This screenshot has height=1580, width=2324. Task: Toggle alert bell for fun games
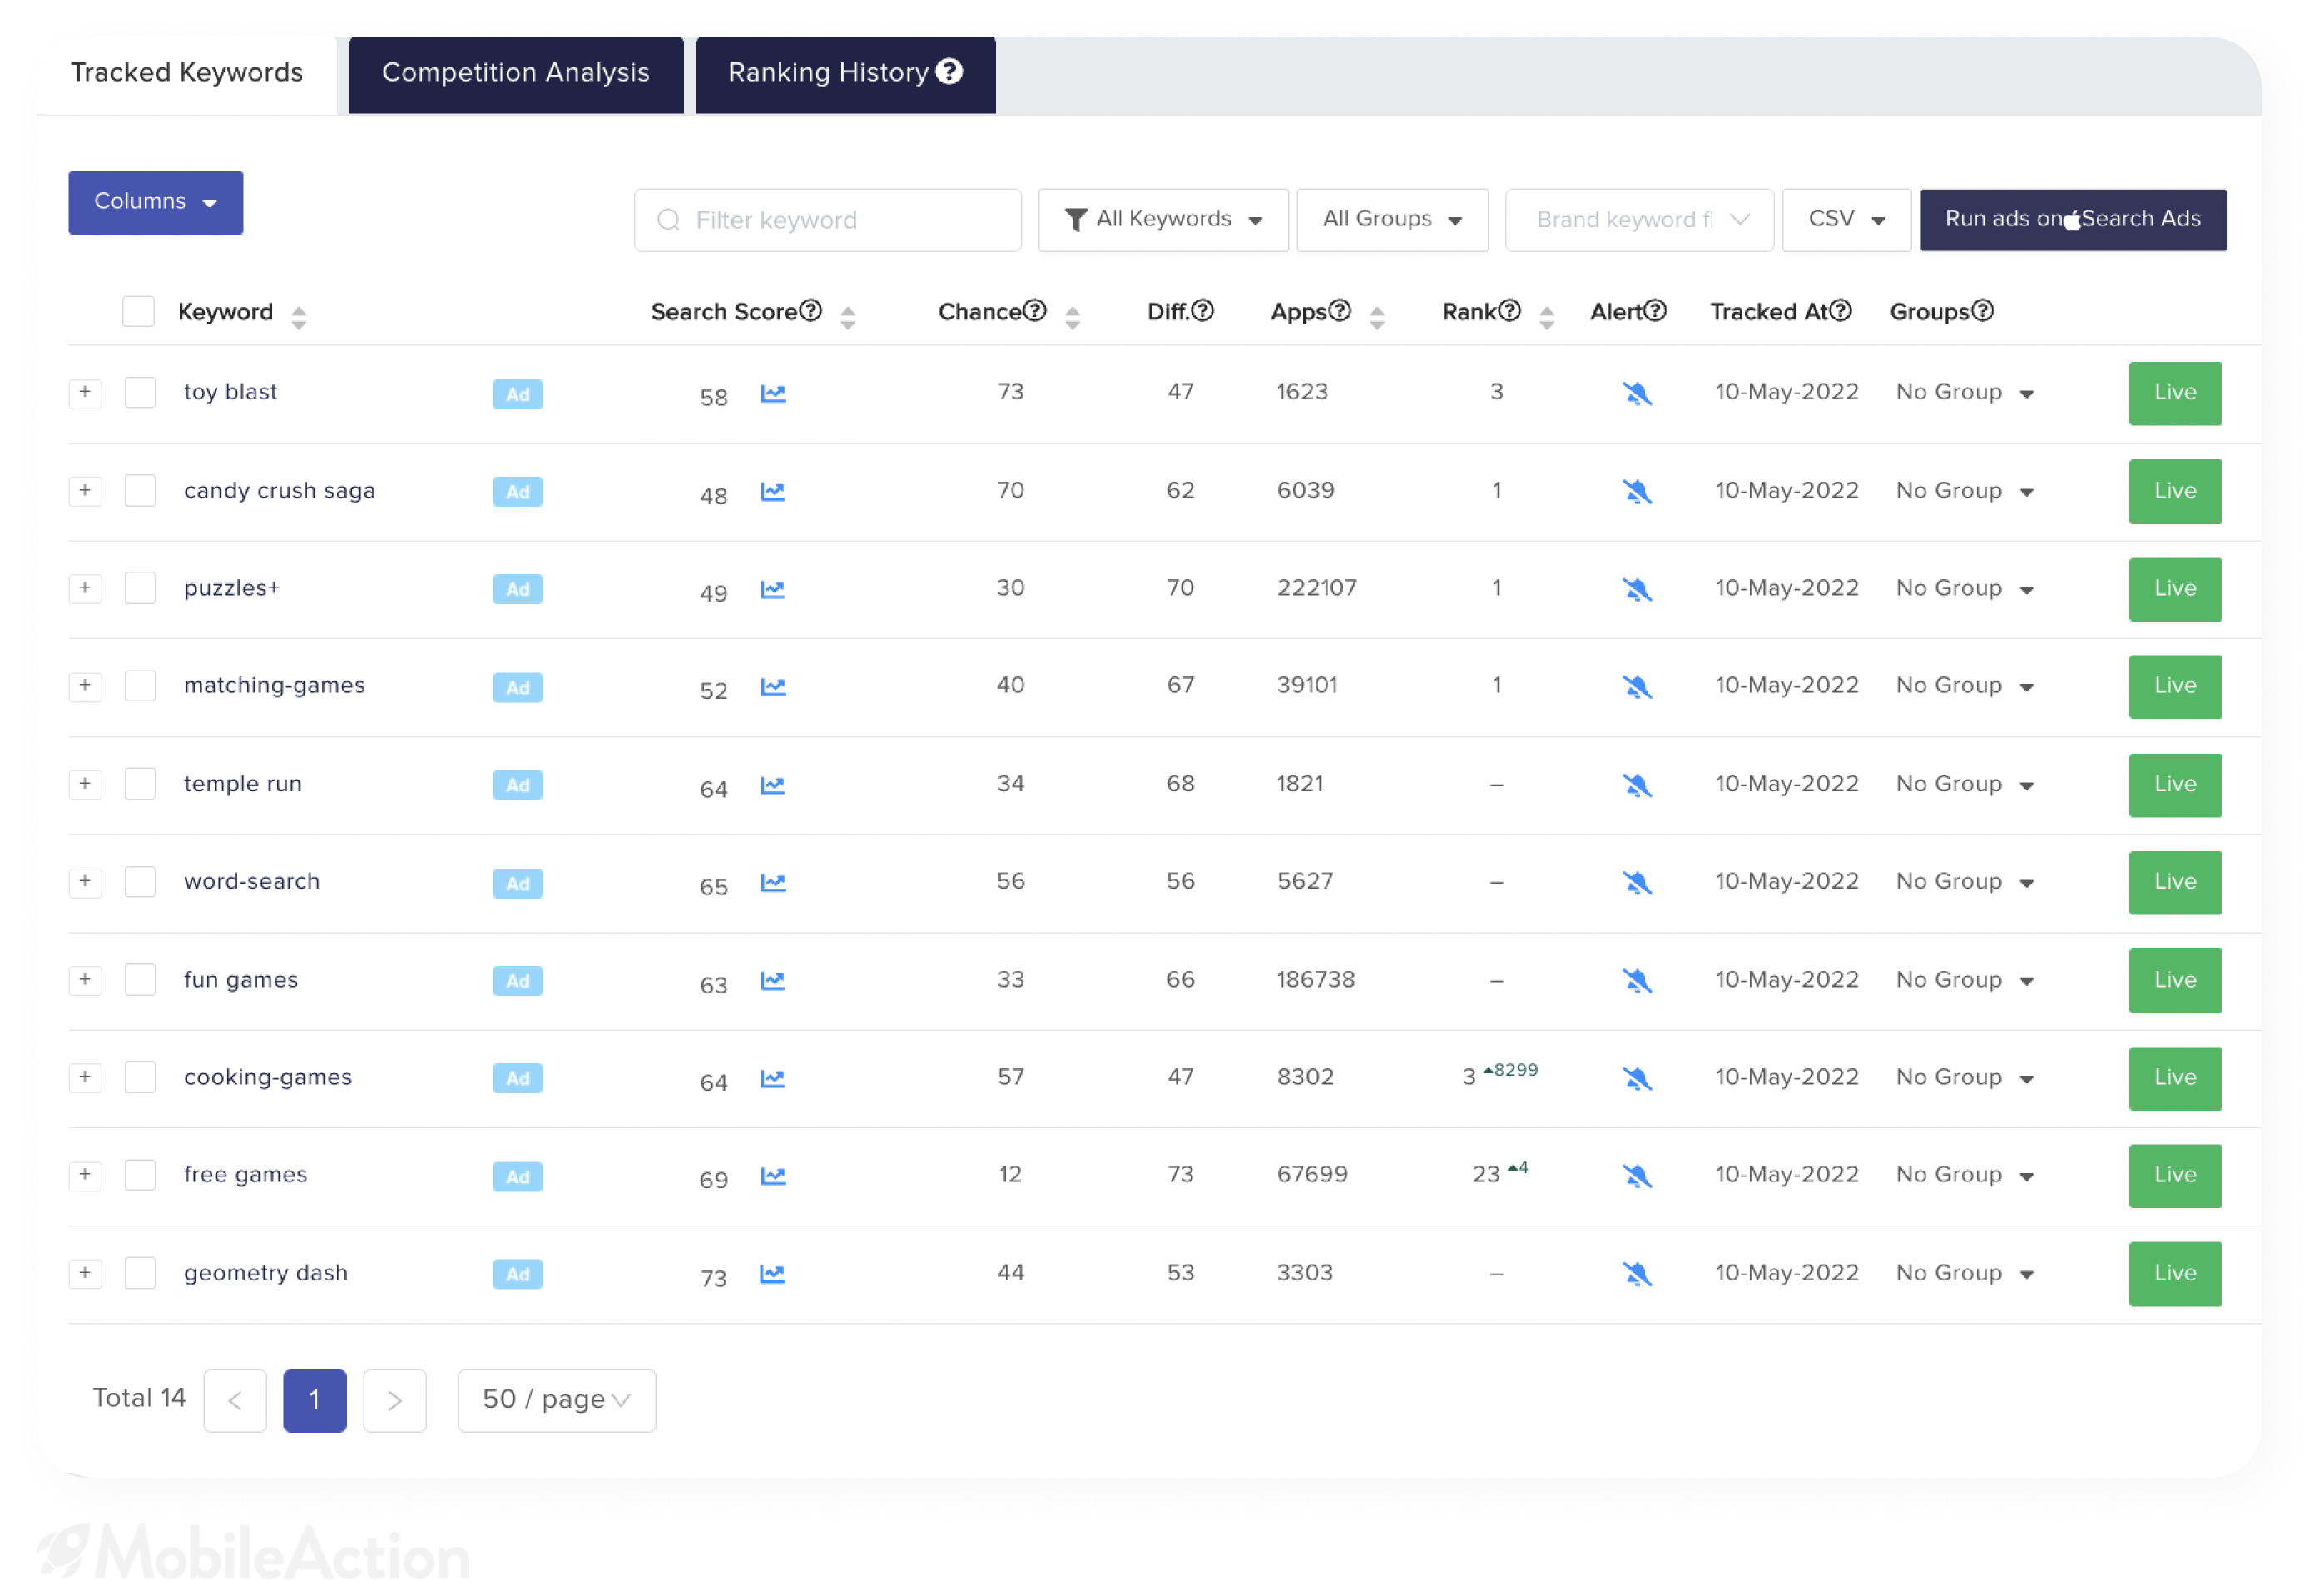(x=1637, y=981)
